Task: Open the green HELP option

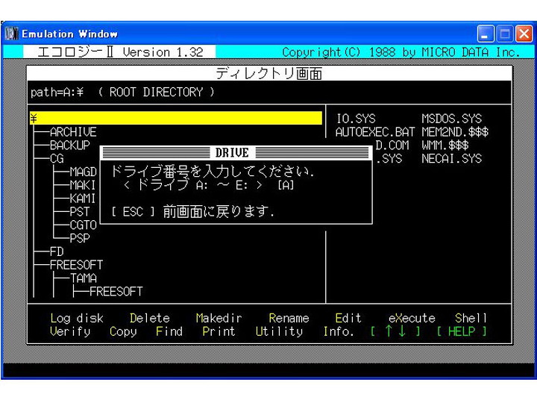Action: [462, 331]
